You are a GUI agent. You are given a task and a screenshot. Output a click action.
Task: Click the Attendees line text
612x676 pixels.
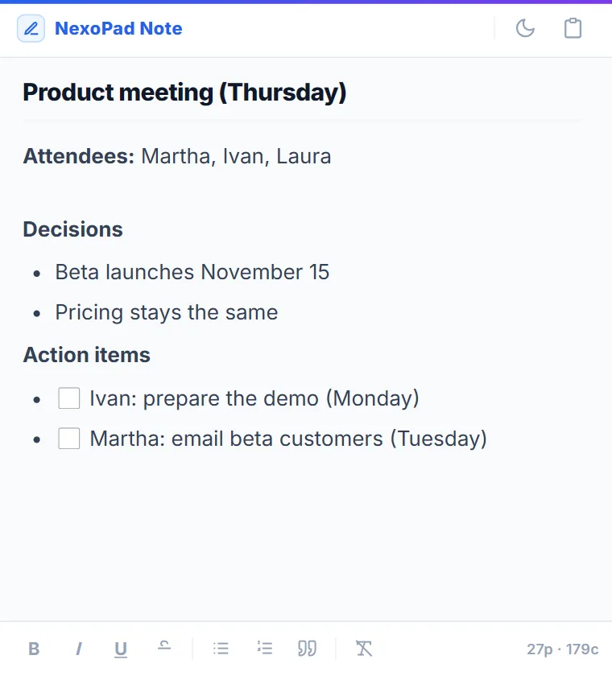click(x=177, y=156)
